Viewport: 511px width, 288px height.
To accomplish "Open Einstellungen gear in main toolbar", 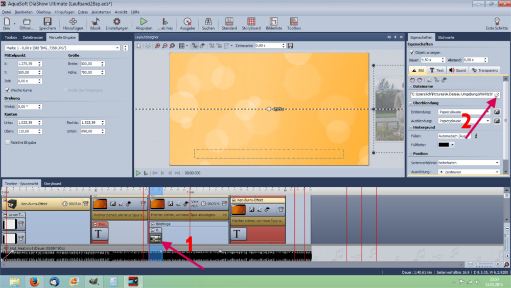I will (117, 23).
